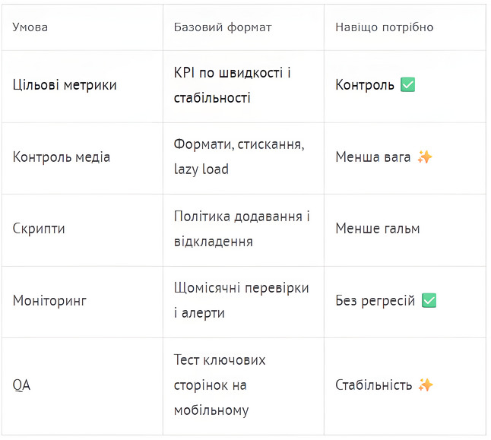The image size is (491, 440).
Task: Click the sparkles emoji beside Менша вага
Action: (426, 157)
